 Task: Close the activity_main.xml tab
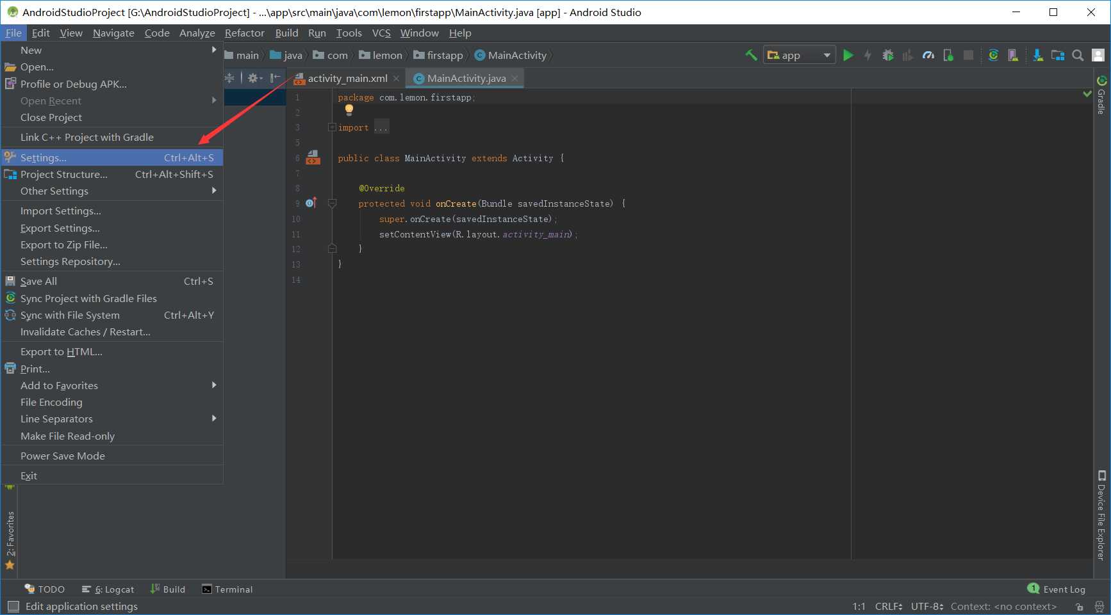396,78
